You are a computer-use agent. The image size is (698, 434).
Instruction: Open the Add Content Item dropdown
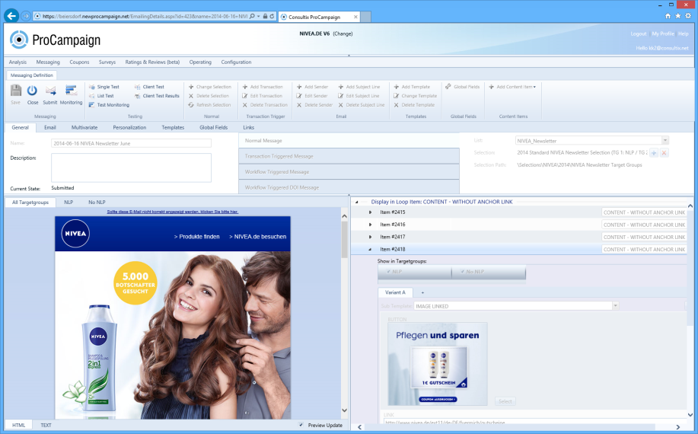pyautogui.click(x=515, y=87)
